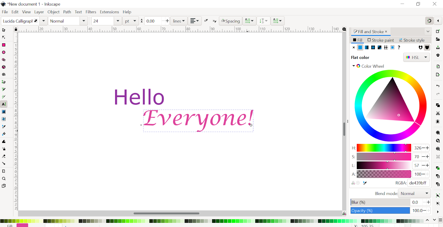Viewport: 443px width, 227px height.
Task: Switch to the Stroke paint tab
Action: coord(380,40)
